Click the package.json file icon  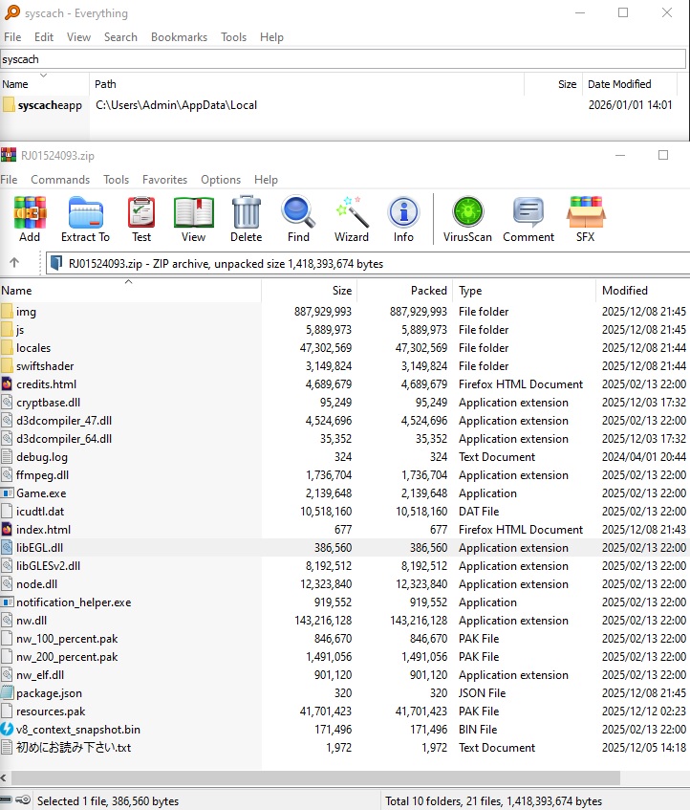[x=7, y=693]
